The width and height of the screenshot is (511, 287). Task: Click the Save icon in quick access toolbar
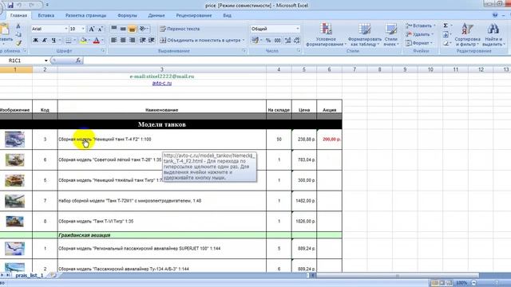(x=10, y=6)
